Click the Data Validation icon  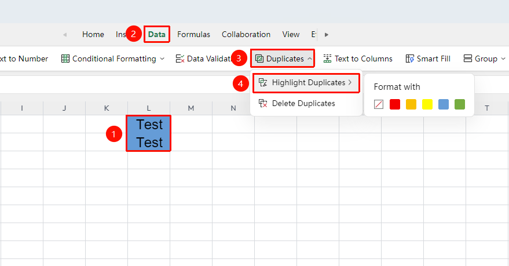coord(180,59)
